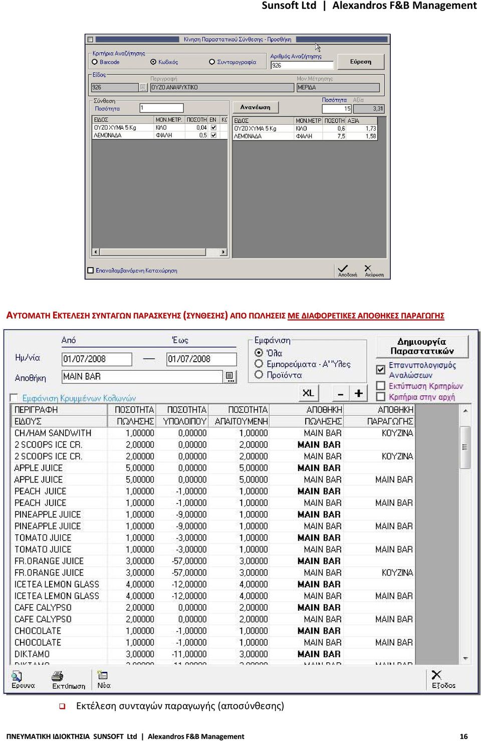The height and width of the screenshot is (741, 481).
Task: Click the Από date field
Action: pos(97,359)
